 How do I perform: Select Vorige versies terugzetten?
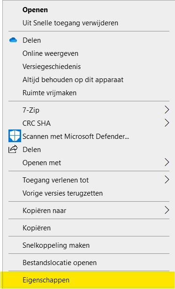click(x=62, y=193)
